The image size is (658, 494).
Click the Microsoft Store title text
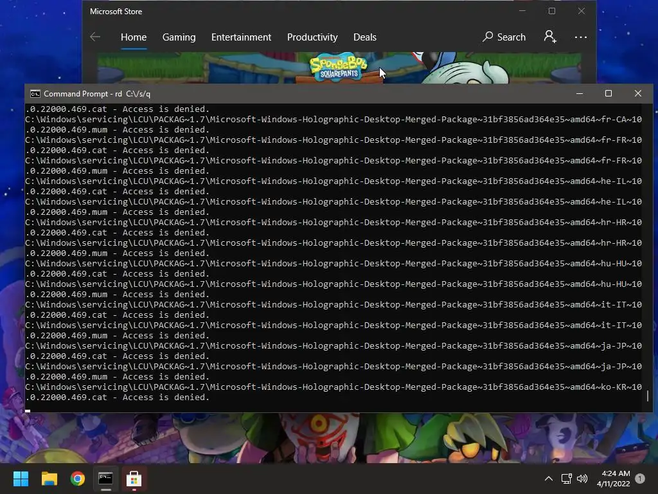pos(116,12)
